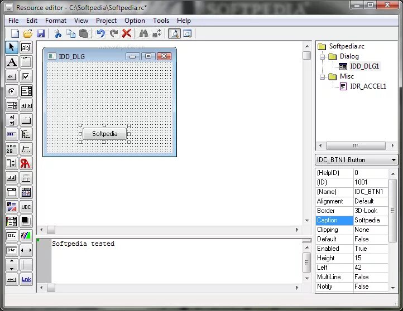The width and height of the screenshot is (403, 311).
Task: Click the project tree horizontal scrollbar thumb
Action: click(356, 146)
